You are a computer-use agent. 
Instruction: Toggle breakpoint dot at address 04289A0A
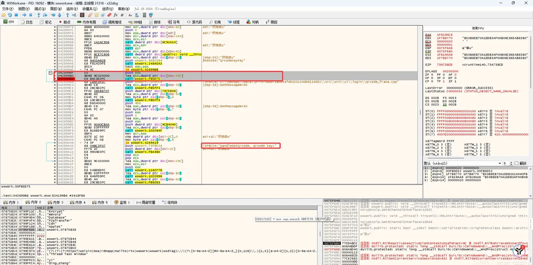pyautogui.click(x=55, y=146)
